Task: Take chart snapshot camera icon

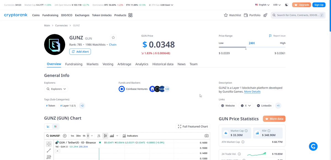Action: point(207,136)
